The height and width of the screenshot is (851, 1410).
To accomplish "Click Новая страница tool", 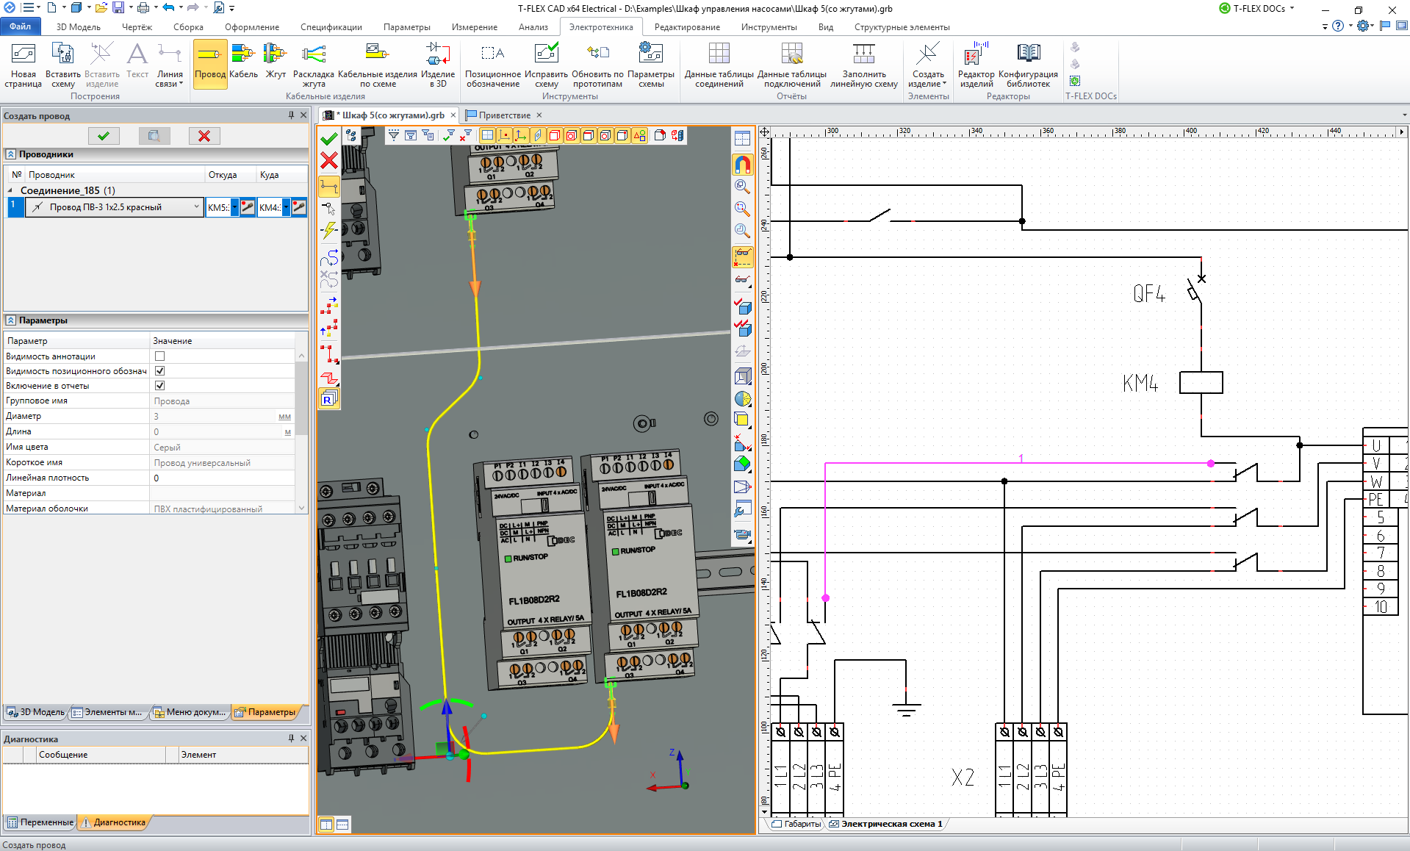I will click(24, 64).
